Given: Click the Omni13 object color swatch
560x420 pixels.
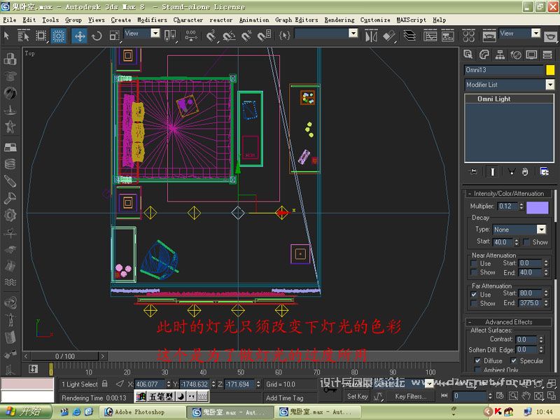Looking at the screenshot, I should tap(550, 69).
